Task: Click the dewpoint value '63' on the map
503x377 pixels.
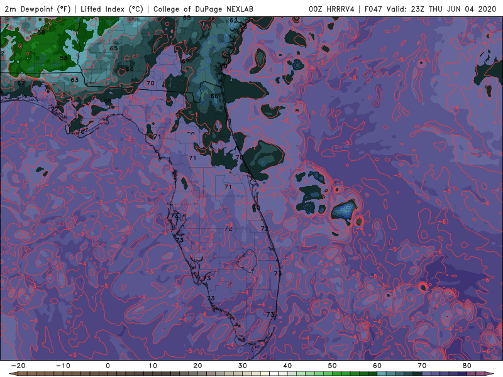Action: [x=74, y=80]
